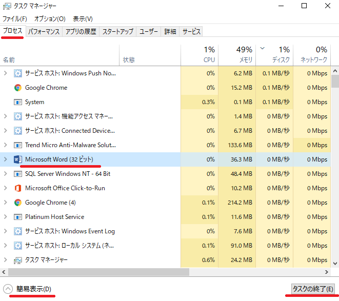Switch to the アプリの履歴 tab
Viewport: 339px width, 301px height.
click(x=81, y=32)
